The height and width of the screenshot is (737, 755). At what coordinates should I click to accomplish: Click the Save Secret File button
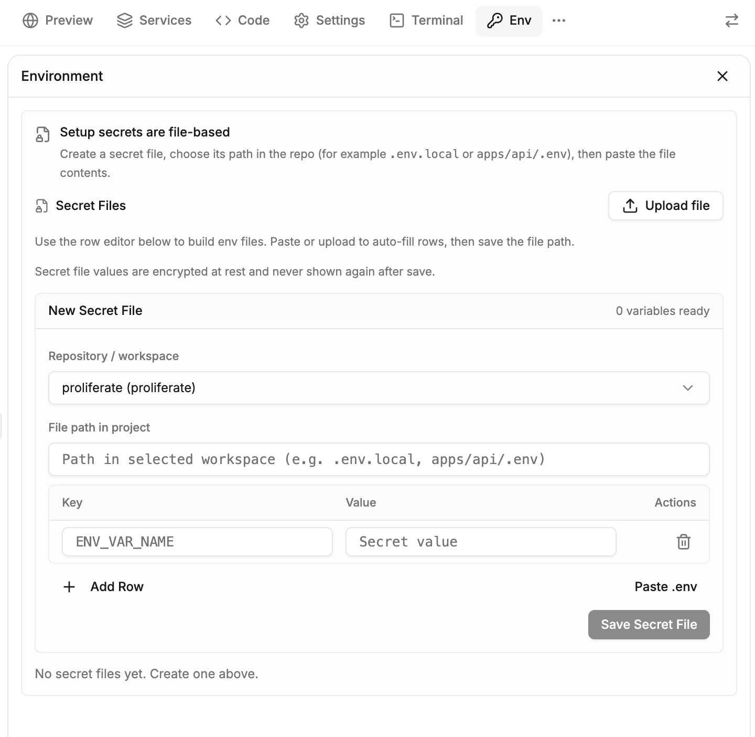(649, 624)
